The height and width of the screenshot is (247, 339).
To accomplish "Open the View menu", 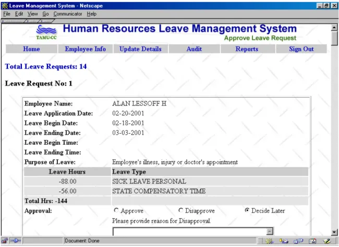I will [x=32, y=14].
